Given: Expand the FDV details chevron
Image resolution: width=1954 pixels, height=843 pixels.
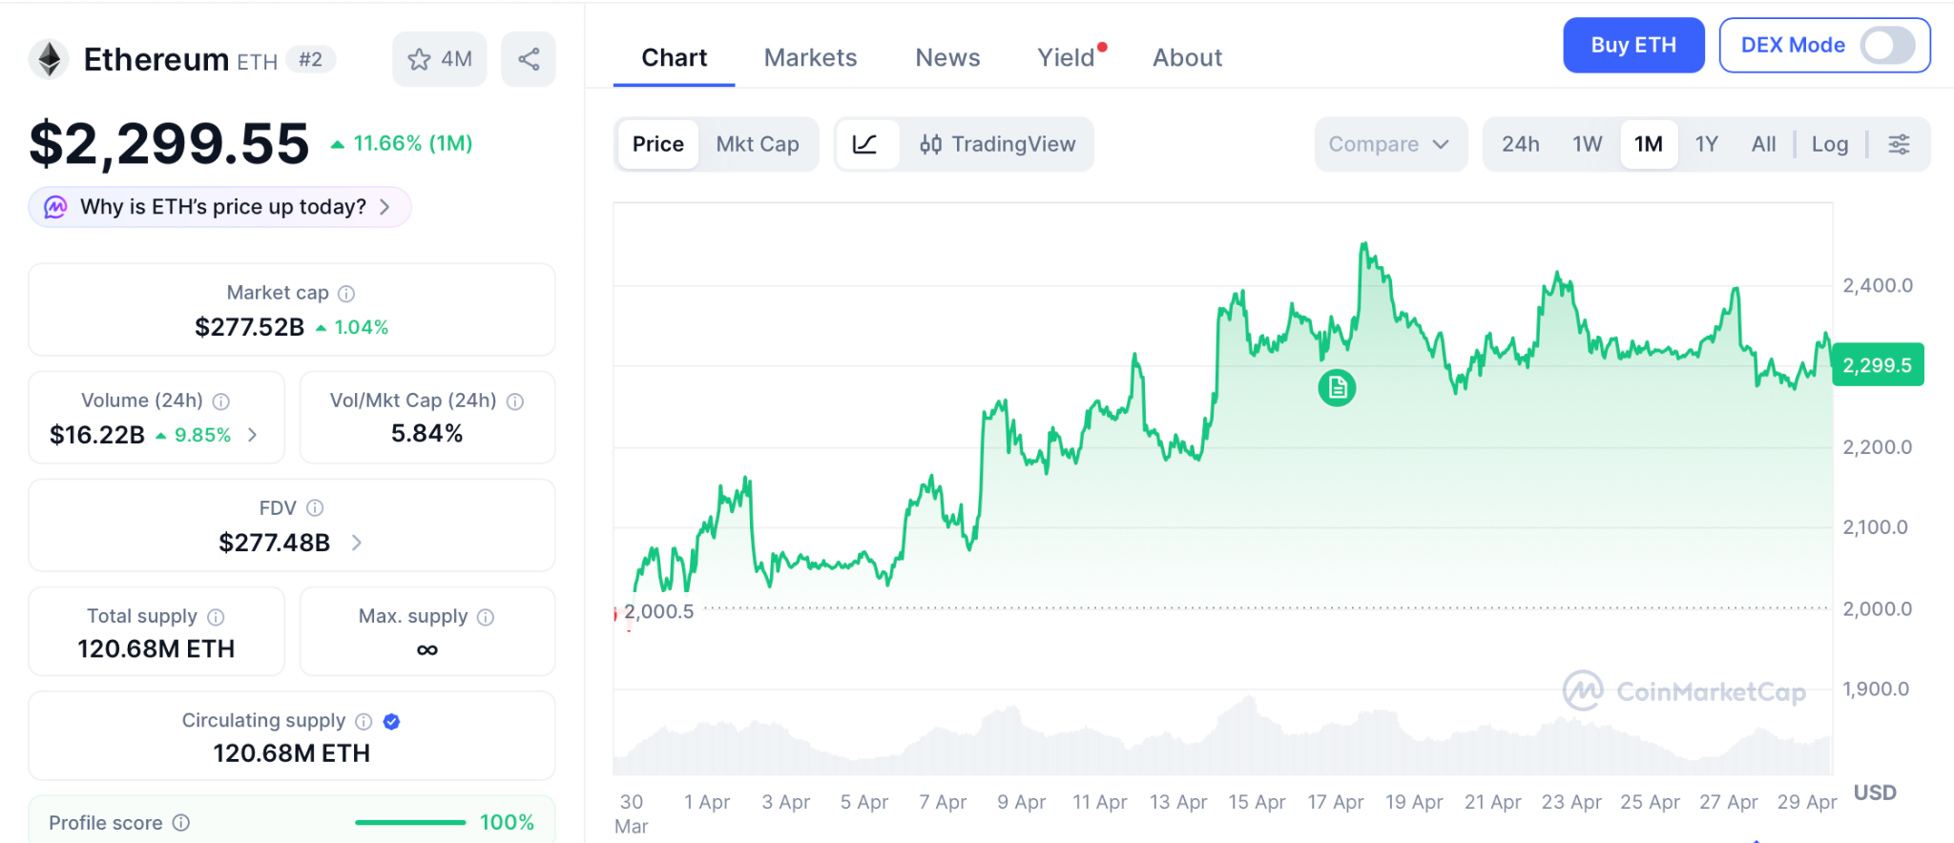Looking at the screenshot, I should (x=357, y=543).
